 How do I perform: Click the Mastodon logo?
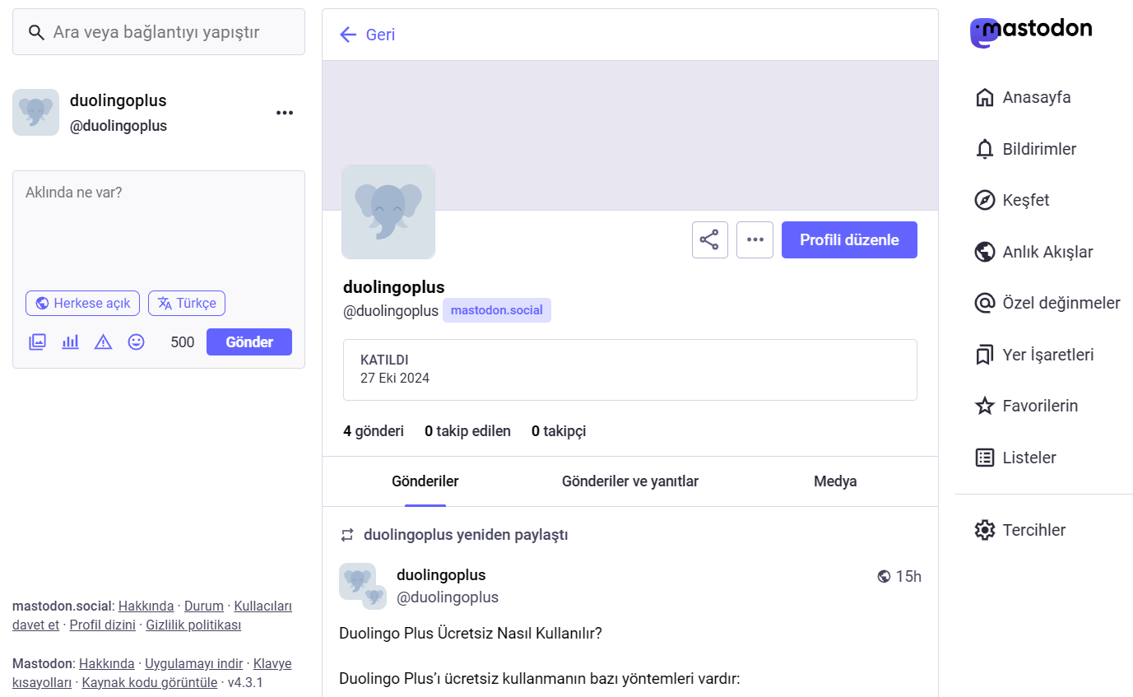1031,32
